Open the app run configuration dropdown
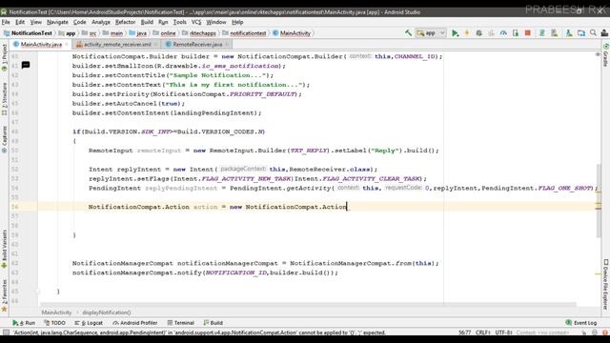This screenshot has height=343, width=610. point(431,33)
